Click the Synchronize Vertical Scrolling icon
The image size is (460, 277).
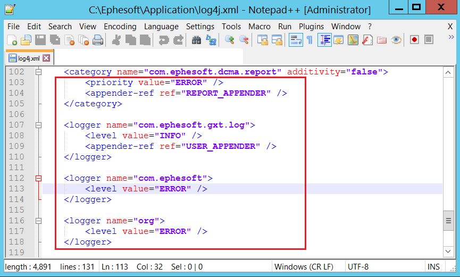pyautogui.click(x=263, y=40)
